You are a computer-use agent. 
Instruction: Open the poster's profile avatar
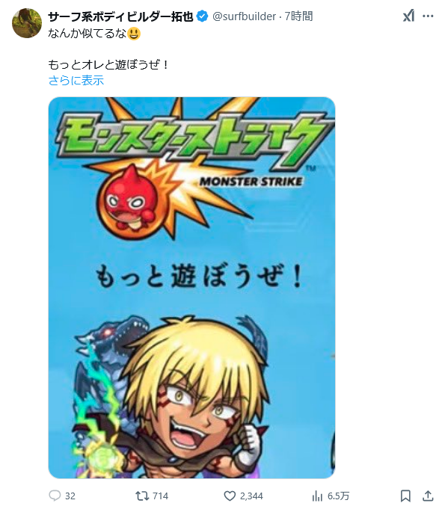tap(27, 23)
